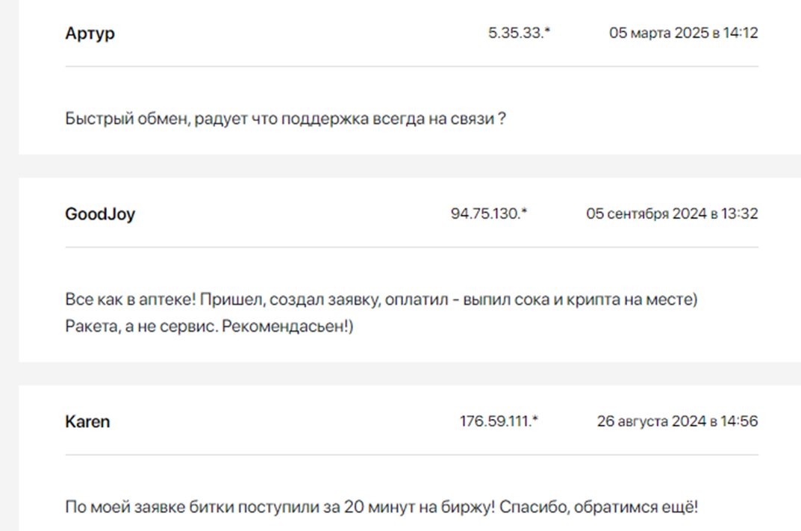Click the IP address 94.75.130.*
Image resolution: width=801 pixels, height=531 pixels.
(489, 214)
